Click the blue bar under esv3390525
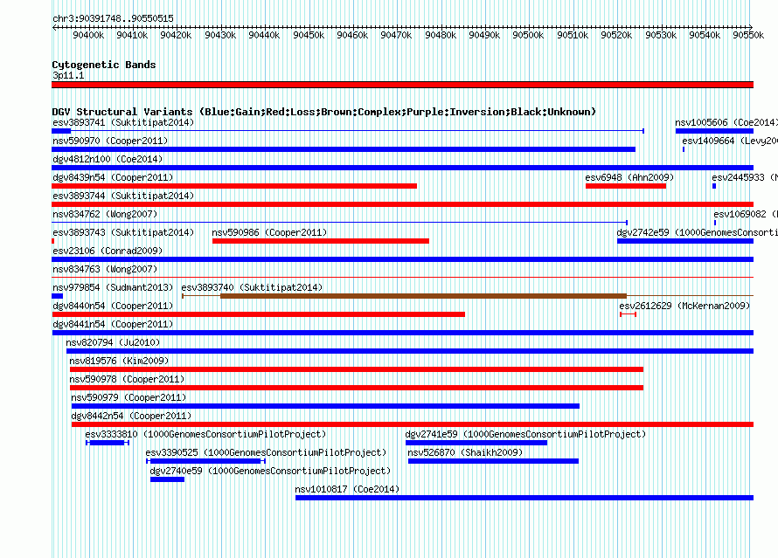The image size is (778, 558). click(x=206, y=461)
